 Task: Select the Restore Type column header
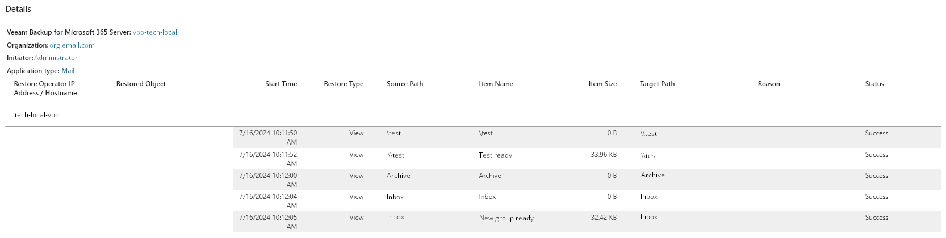tap(344, 84)
